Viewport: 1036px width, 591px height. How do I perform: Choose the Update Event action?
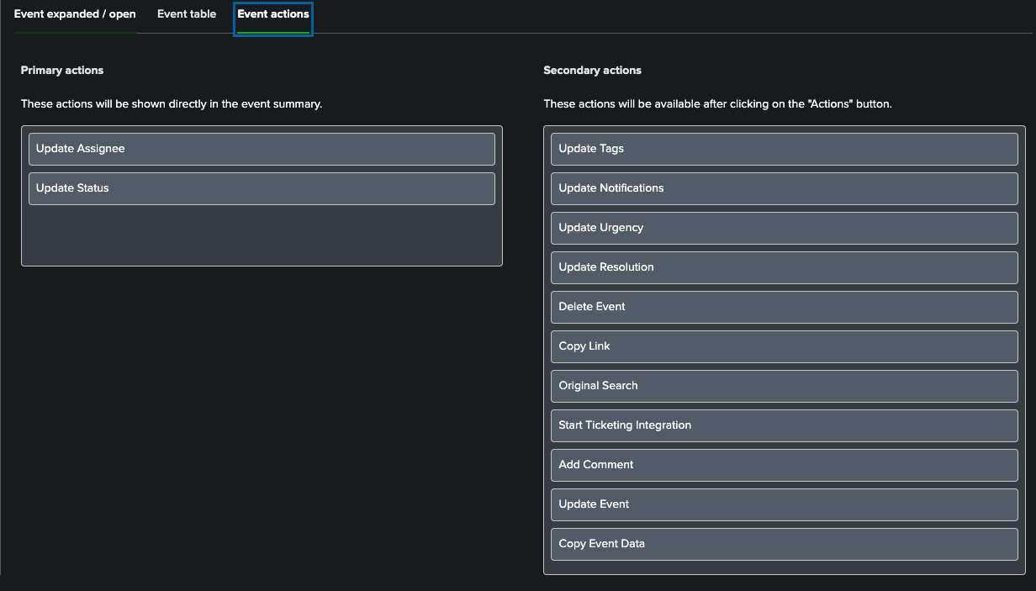784,504
